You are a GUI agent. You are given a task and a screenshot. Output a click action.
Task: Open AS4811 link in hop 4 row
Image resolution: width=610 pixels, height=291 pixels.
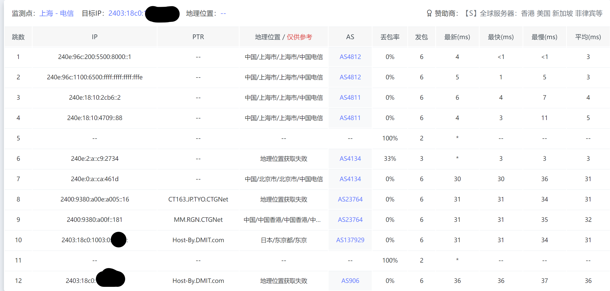(x=350, y=118)
